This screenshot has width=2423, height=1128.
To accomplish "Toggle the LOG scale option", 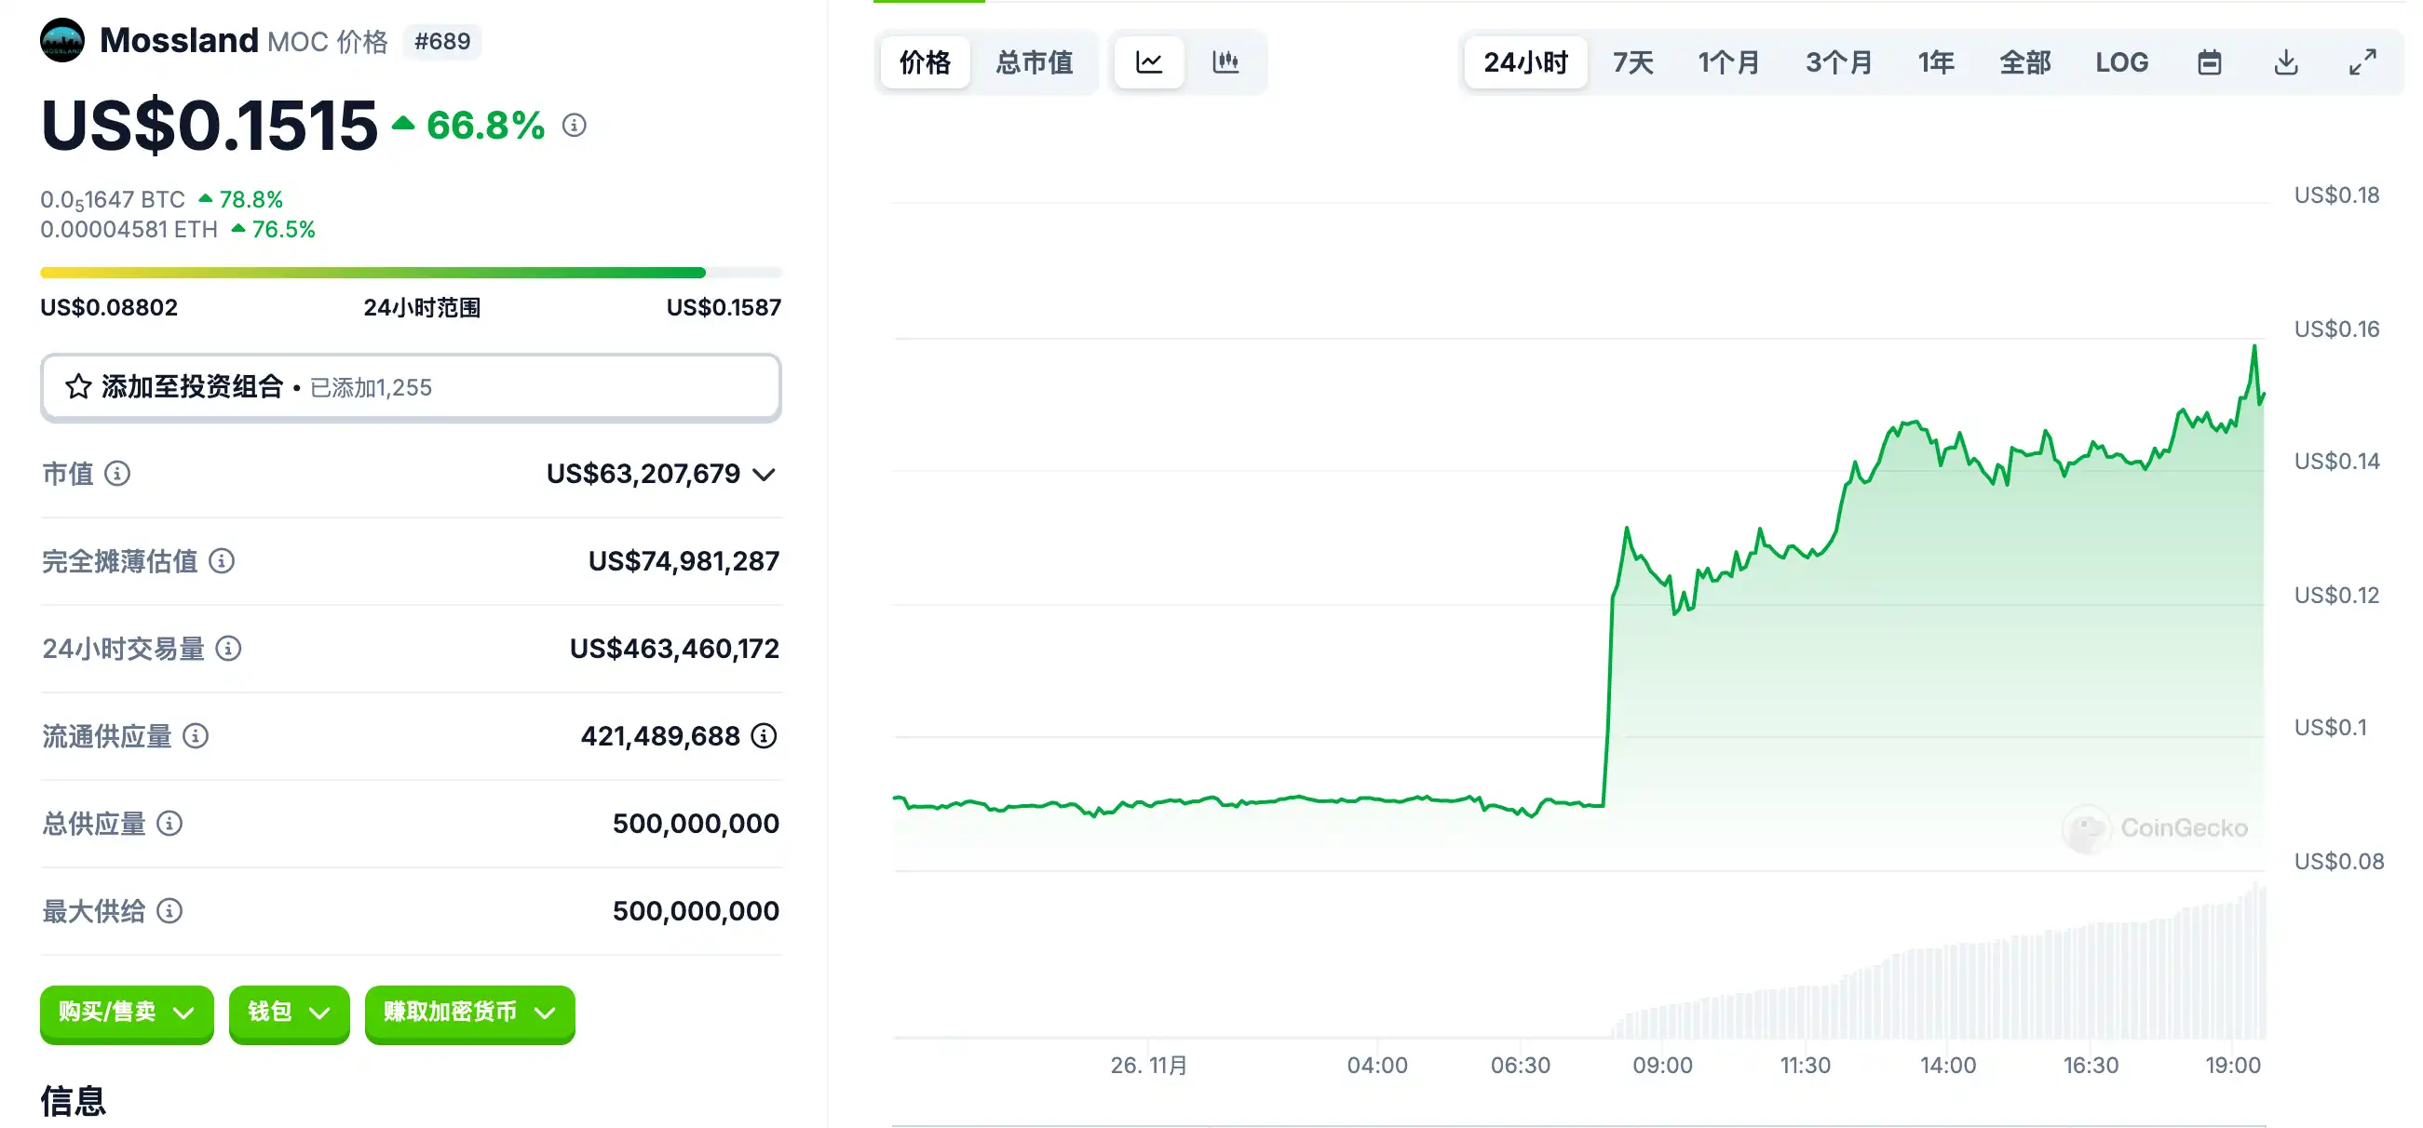I will pos(2121,63).
